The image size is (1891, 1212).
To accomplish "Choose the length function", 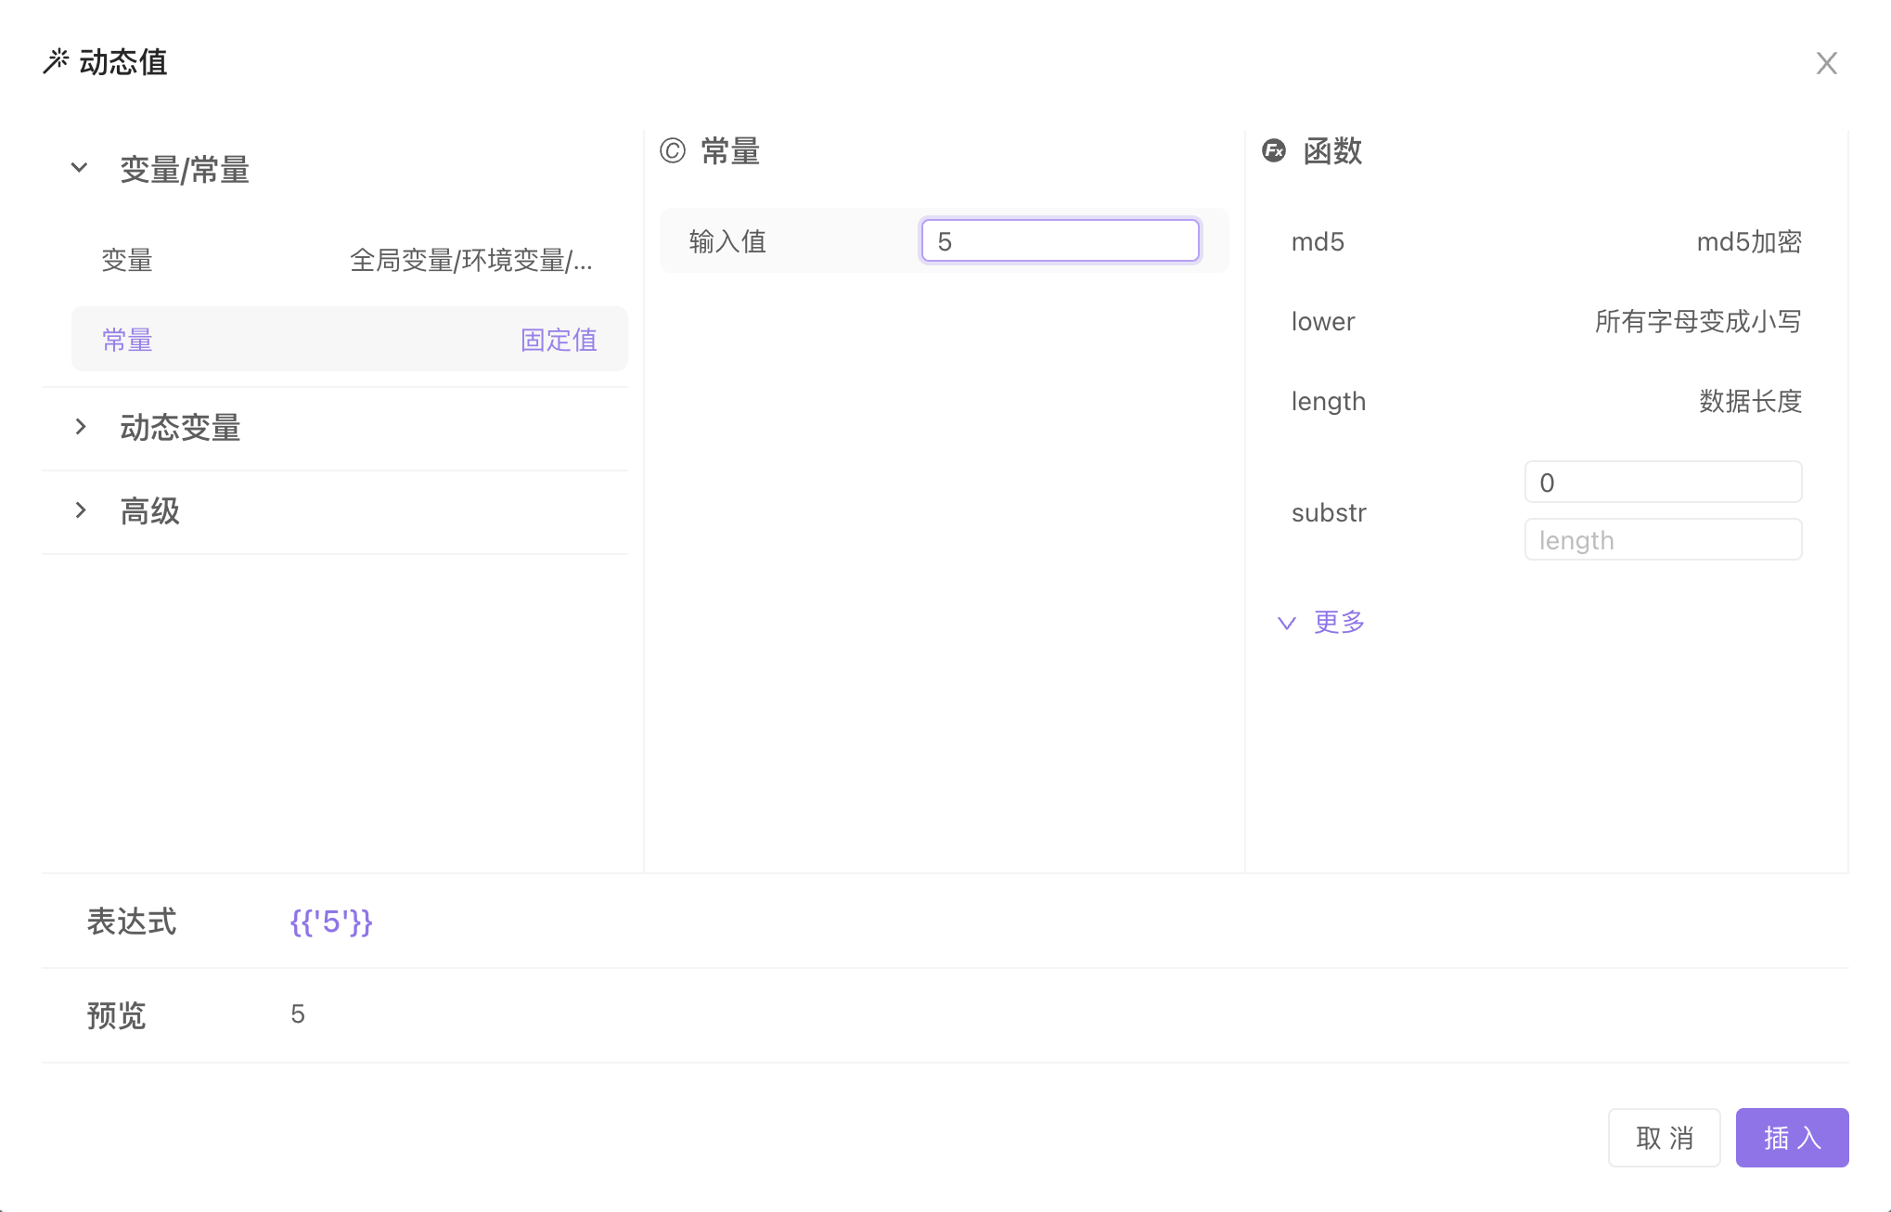I will (1545, 401).
